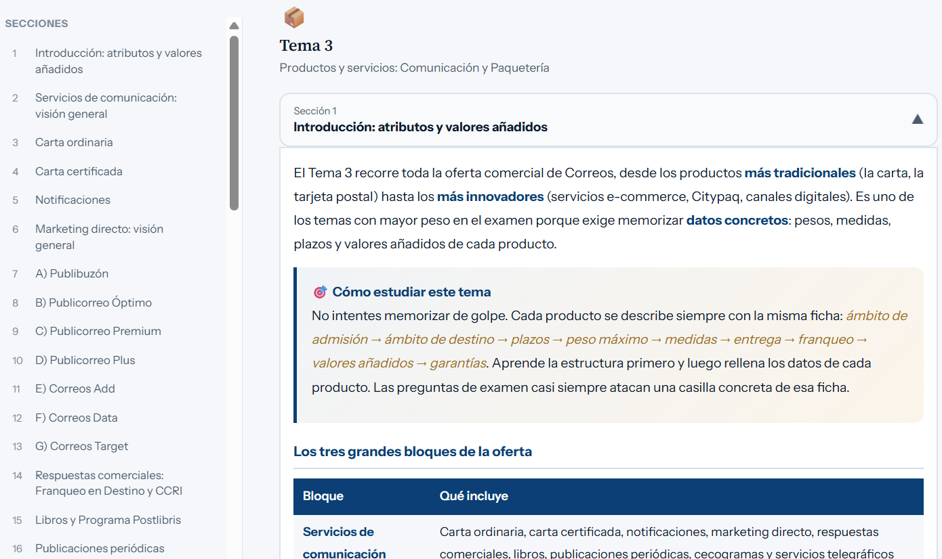Click the bold text datos concretos

[x=737, y=220]
